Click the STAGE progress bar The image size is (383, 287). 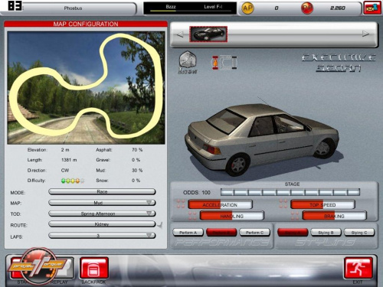pos(290,192)
